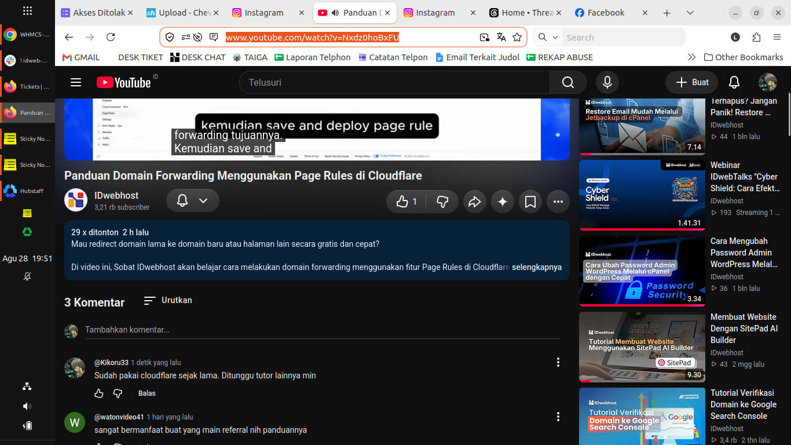Open the SitePad AI Builder video thumbnail
Screen dimensions: 791x445
(x=642, y=346)
